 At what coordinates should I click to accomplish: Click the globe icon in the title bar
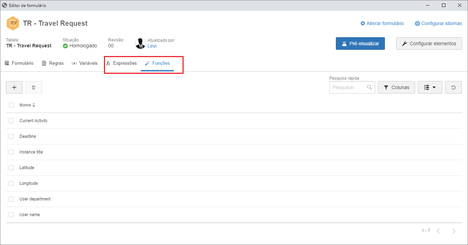click(5, 5)
